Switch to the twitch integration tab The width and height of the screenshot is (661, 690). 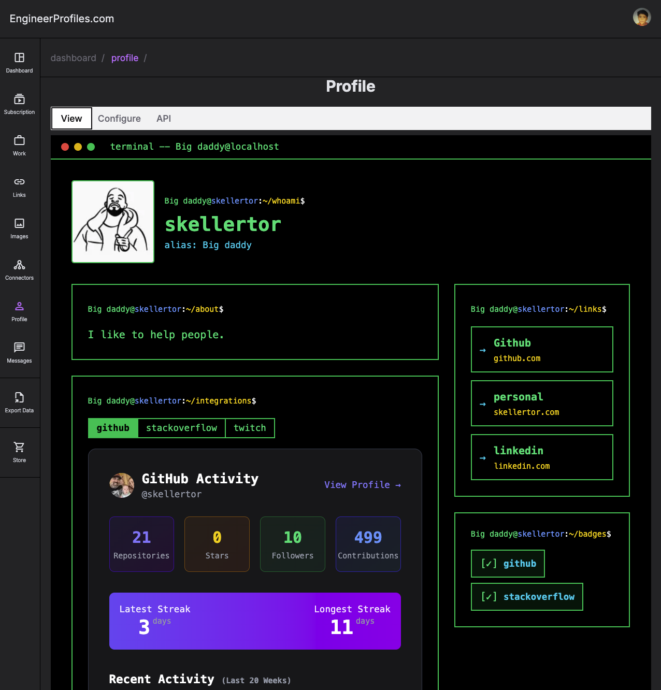click(x=250, y=428)
